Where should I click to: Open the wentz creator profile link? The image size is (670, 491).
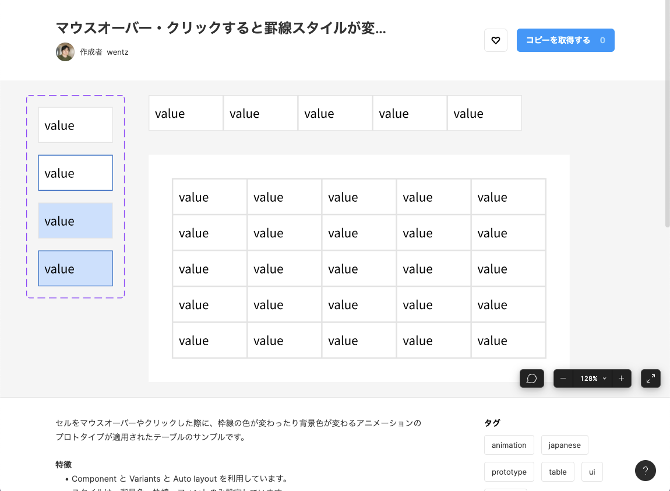117,52
